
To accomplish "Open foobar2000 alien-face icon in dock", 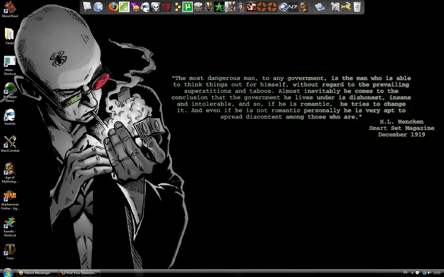I will coord(156,7).
